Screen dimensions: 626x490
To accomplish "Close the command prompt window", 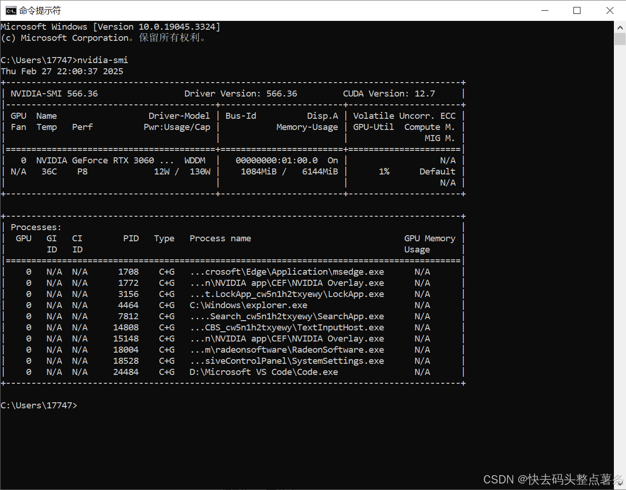I will click(610, 10).
